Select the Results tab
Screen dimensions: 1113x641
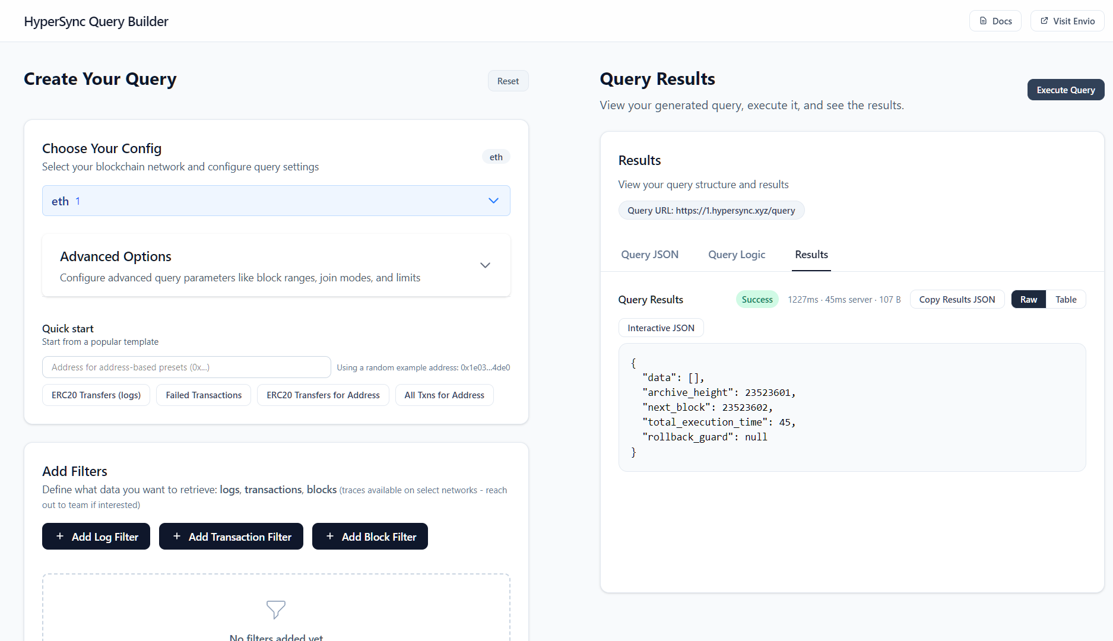click(811, 254)
